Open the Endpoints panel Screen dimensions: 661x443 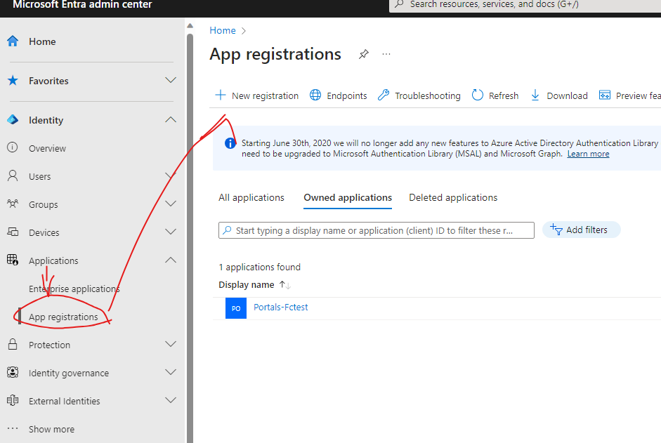338,95
